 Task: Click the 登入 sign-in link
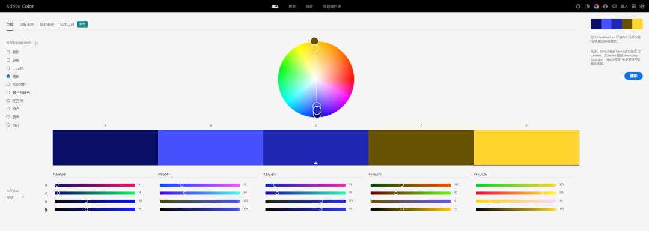click(x=624, y=6)
